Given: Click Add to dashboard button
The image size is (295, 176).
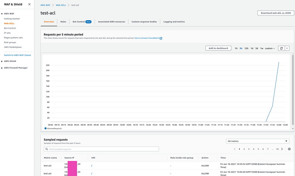Looking at the screenshot, I should [218, 48].
